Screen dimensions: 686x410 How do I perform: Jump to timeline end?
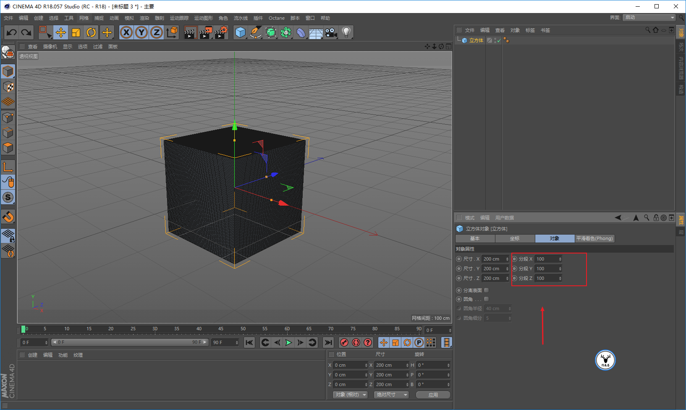click(329, 342)
